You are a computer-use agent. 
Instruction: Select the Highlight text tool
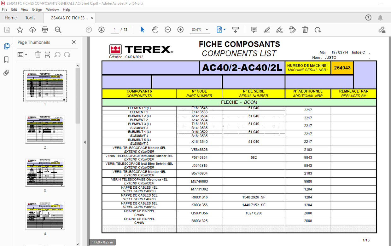pyautogui.click(x=267, y=29)
